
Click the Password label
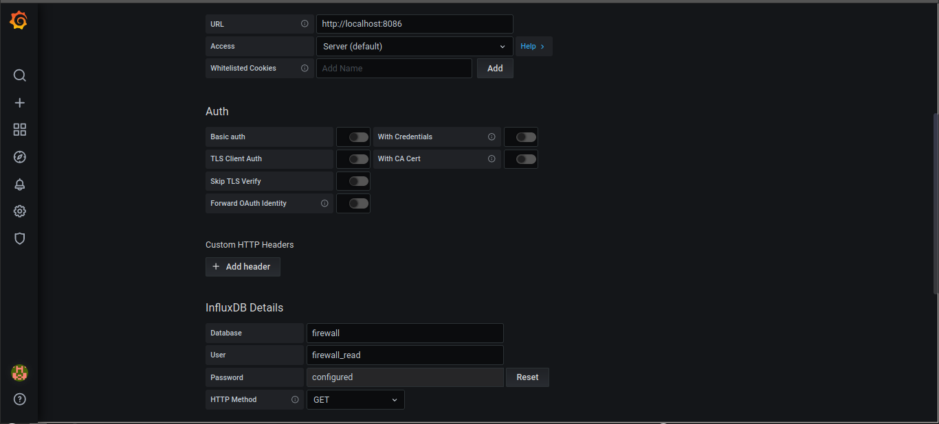pyautogui.click(x=227, y=377)
